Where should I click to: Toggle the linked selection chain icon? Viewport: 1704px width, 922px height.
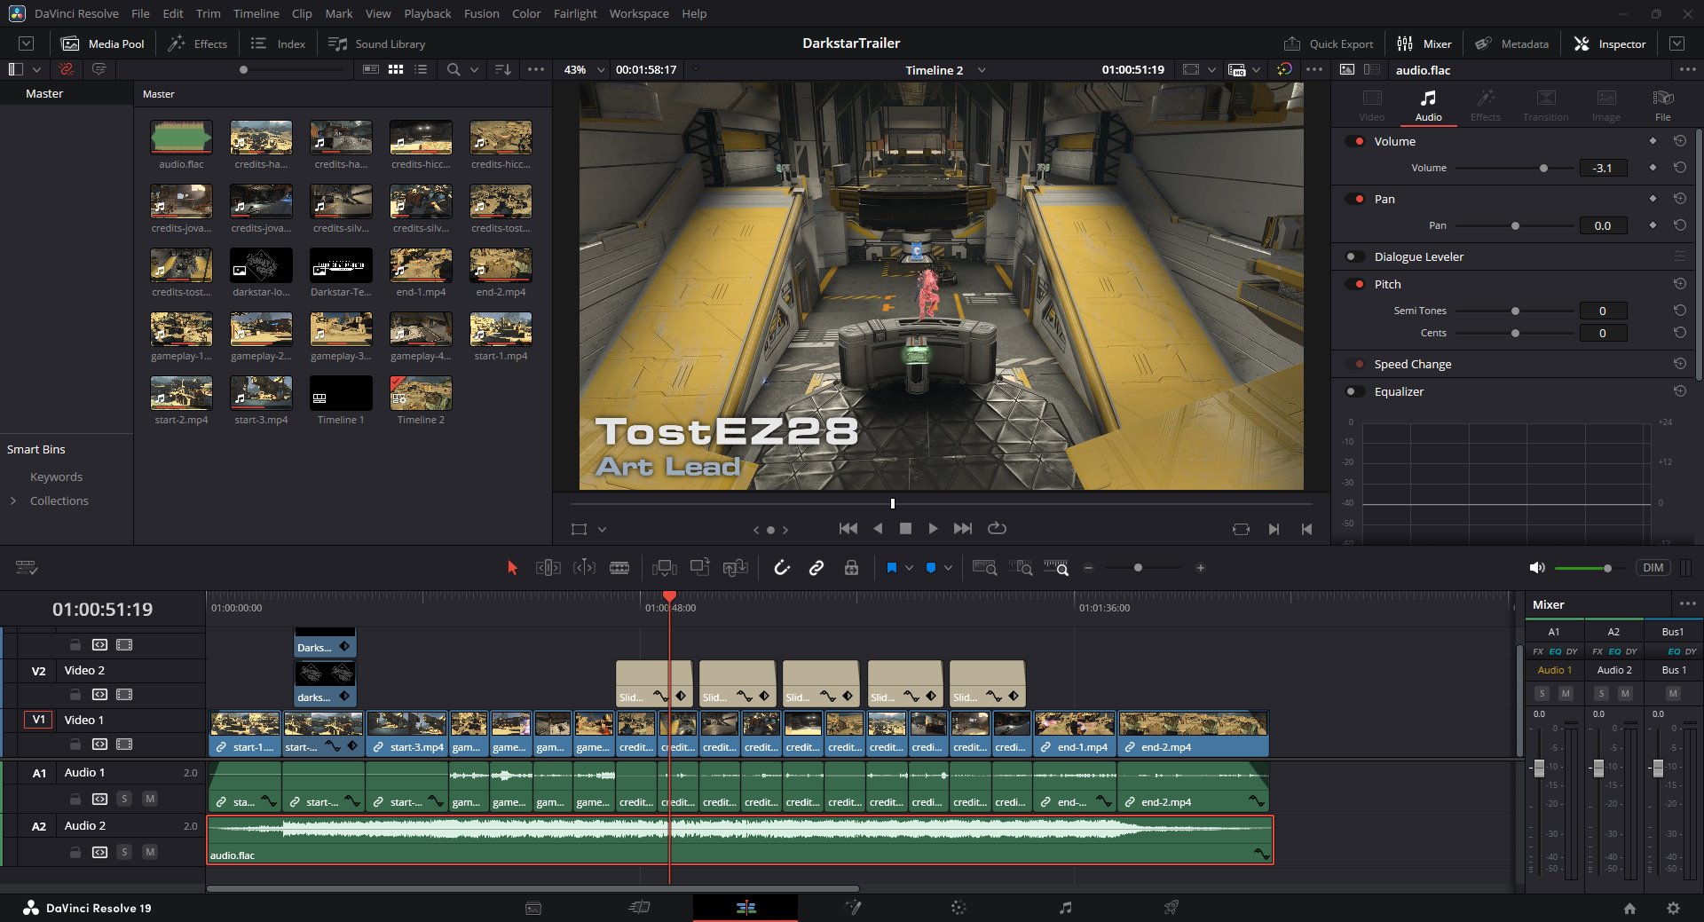[816, 568]
